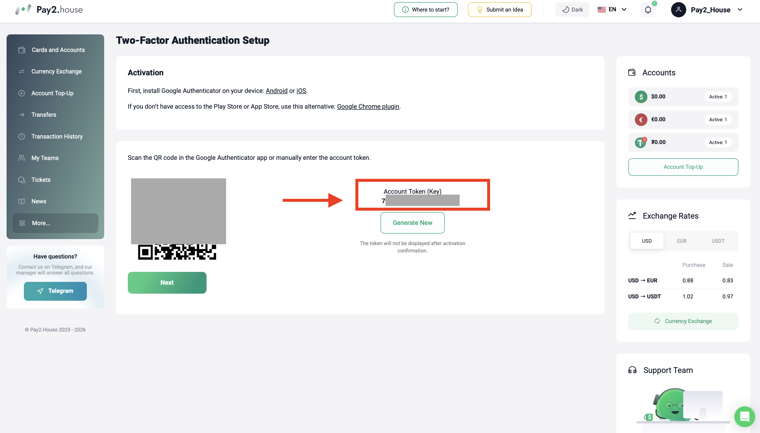Click Generate New token button
Screen dimensions: 760x433
(x=412, y=223)
